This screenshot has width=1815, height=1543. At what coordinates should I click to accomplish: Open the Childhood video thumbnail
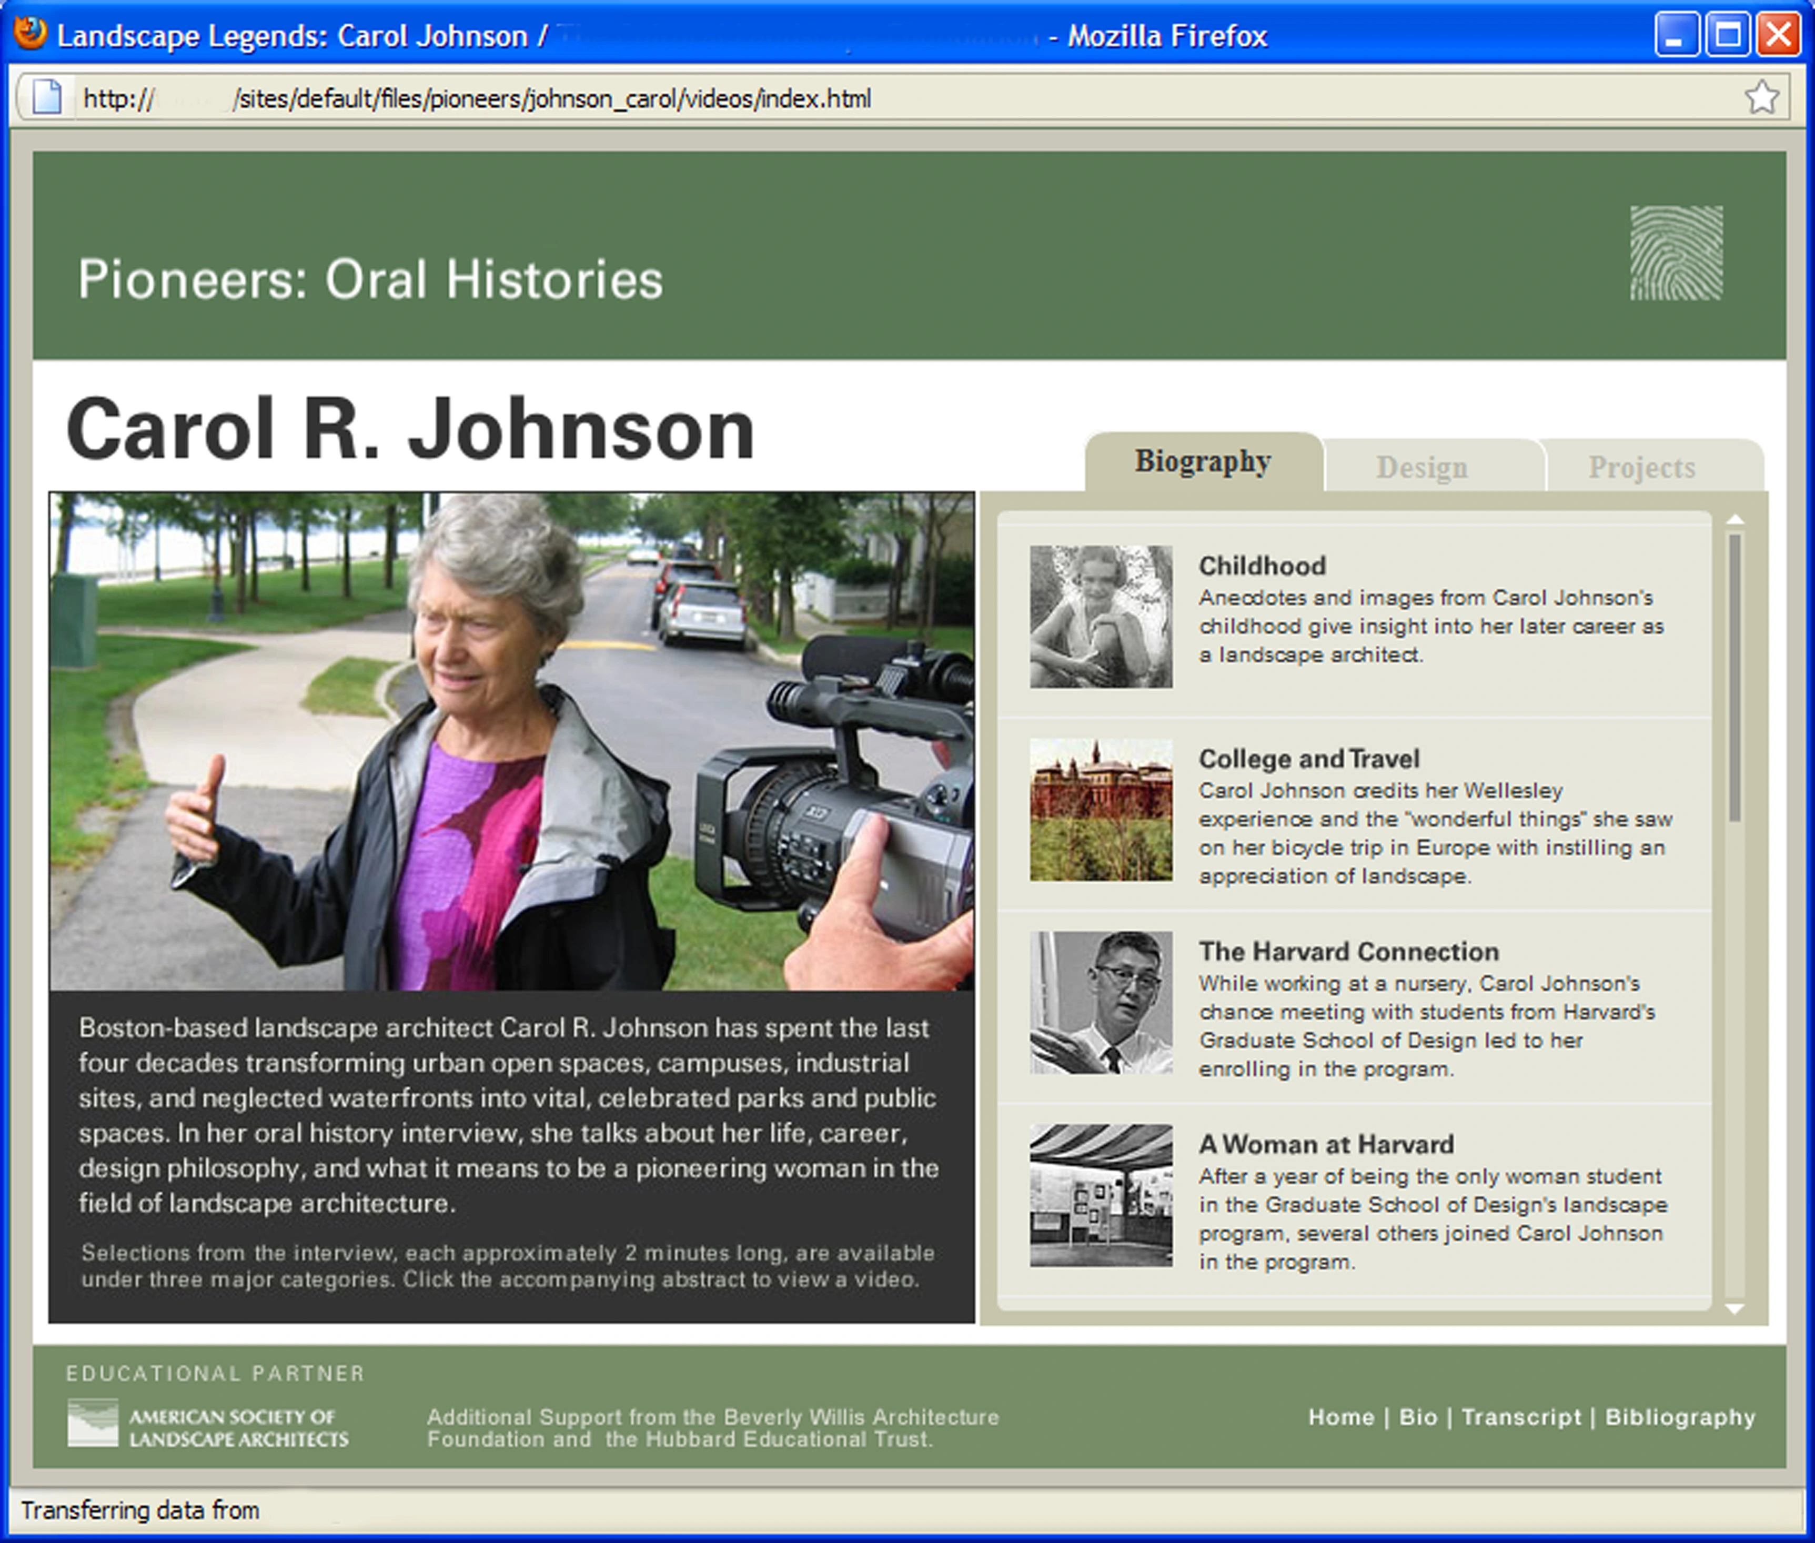tap(1101, 617)
